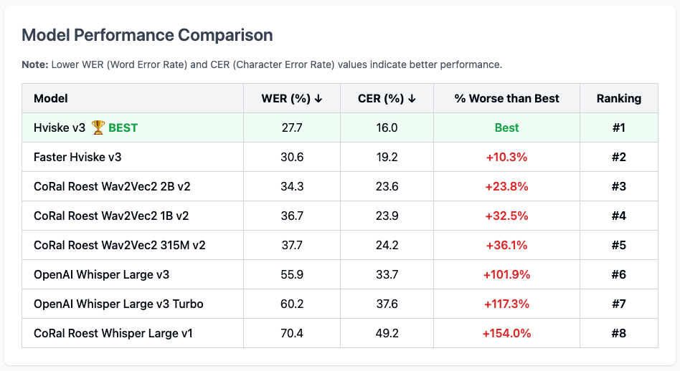Viewport: 680px width, 371px height.
Task: Select OpenAI Whisper Large v3 Turbo cell
Action: (118, 304)
